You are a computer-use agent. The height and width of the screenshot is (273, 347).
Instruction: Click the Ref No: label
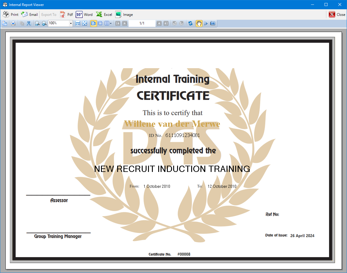pyautogui.click(x=272, y=214)
